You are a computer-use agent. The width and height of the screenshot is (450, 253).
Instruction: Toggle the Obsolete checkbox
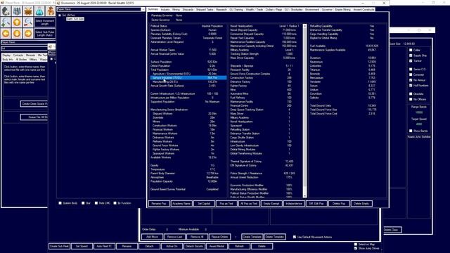[411, 93]
